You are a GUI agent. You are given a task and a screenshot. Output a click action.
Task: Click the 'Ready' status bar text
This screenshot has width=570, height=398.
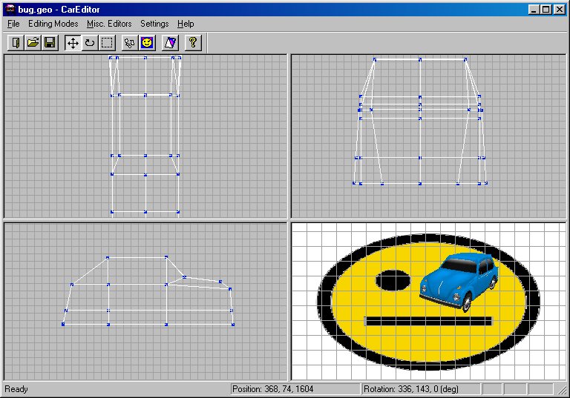[16, 389]
